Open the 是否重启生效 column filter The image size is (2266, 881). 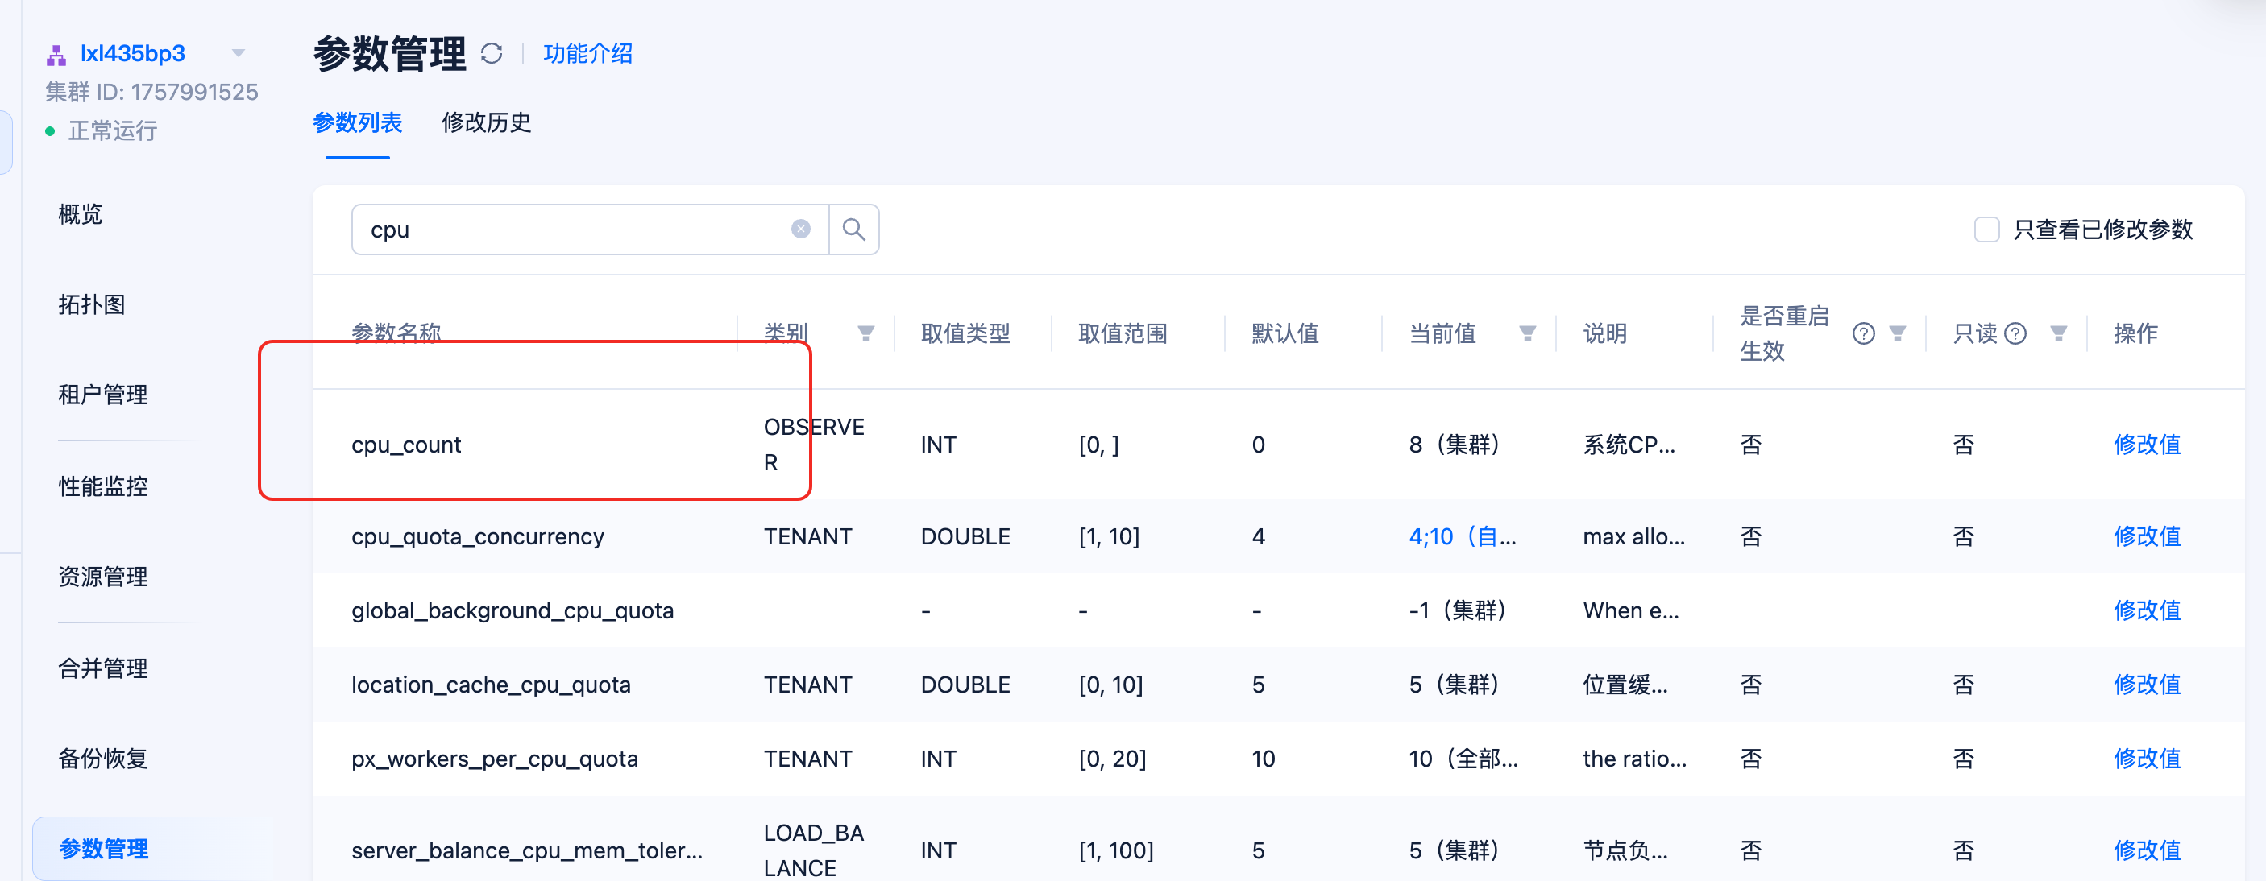click(1898, 333)
